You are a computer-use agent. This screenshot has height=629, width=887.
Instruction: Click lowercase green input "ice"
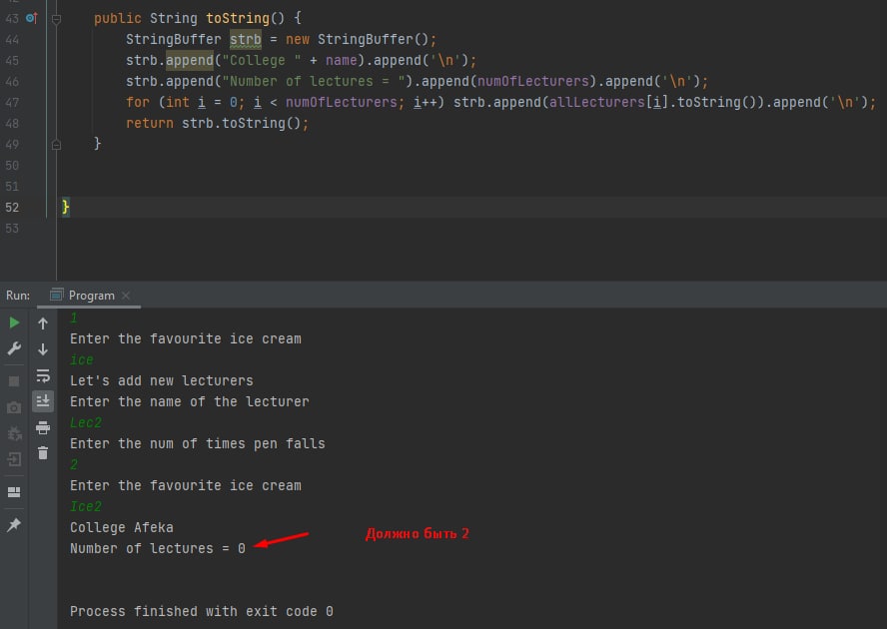(x=82, y=359)
